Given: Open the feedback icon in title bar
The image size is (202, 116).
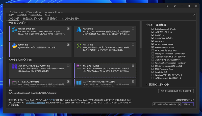Looking at the screenshot, I should [x=174, y=6].
